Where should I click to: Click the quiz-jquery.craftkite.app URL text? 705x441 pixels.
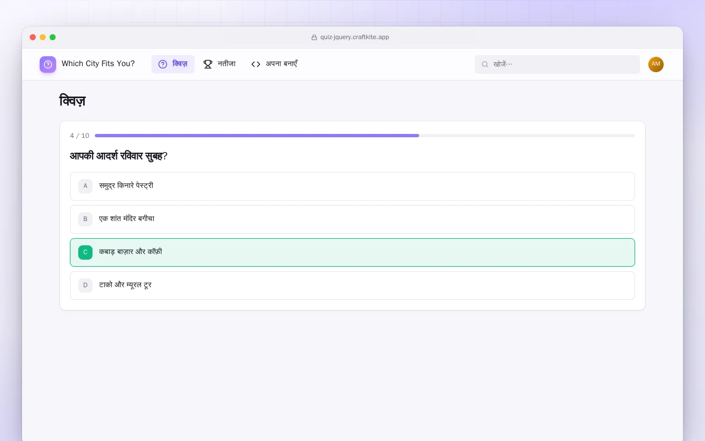pos(355,37)
